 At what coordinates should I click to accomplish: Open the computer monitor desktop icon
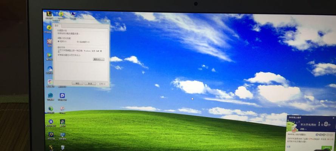(73, 14)
